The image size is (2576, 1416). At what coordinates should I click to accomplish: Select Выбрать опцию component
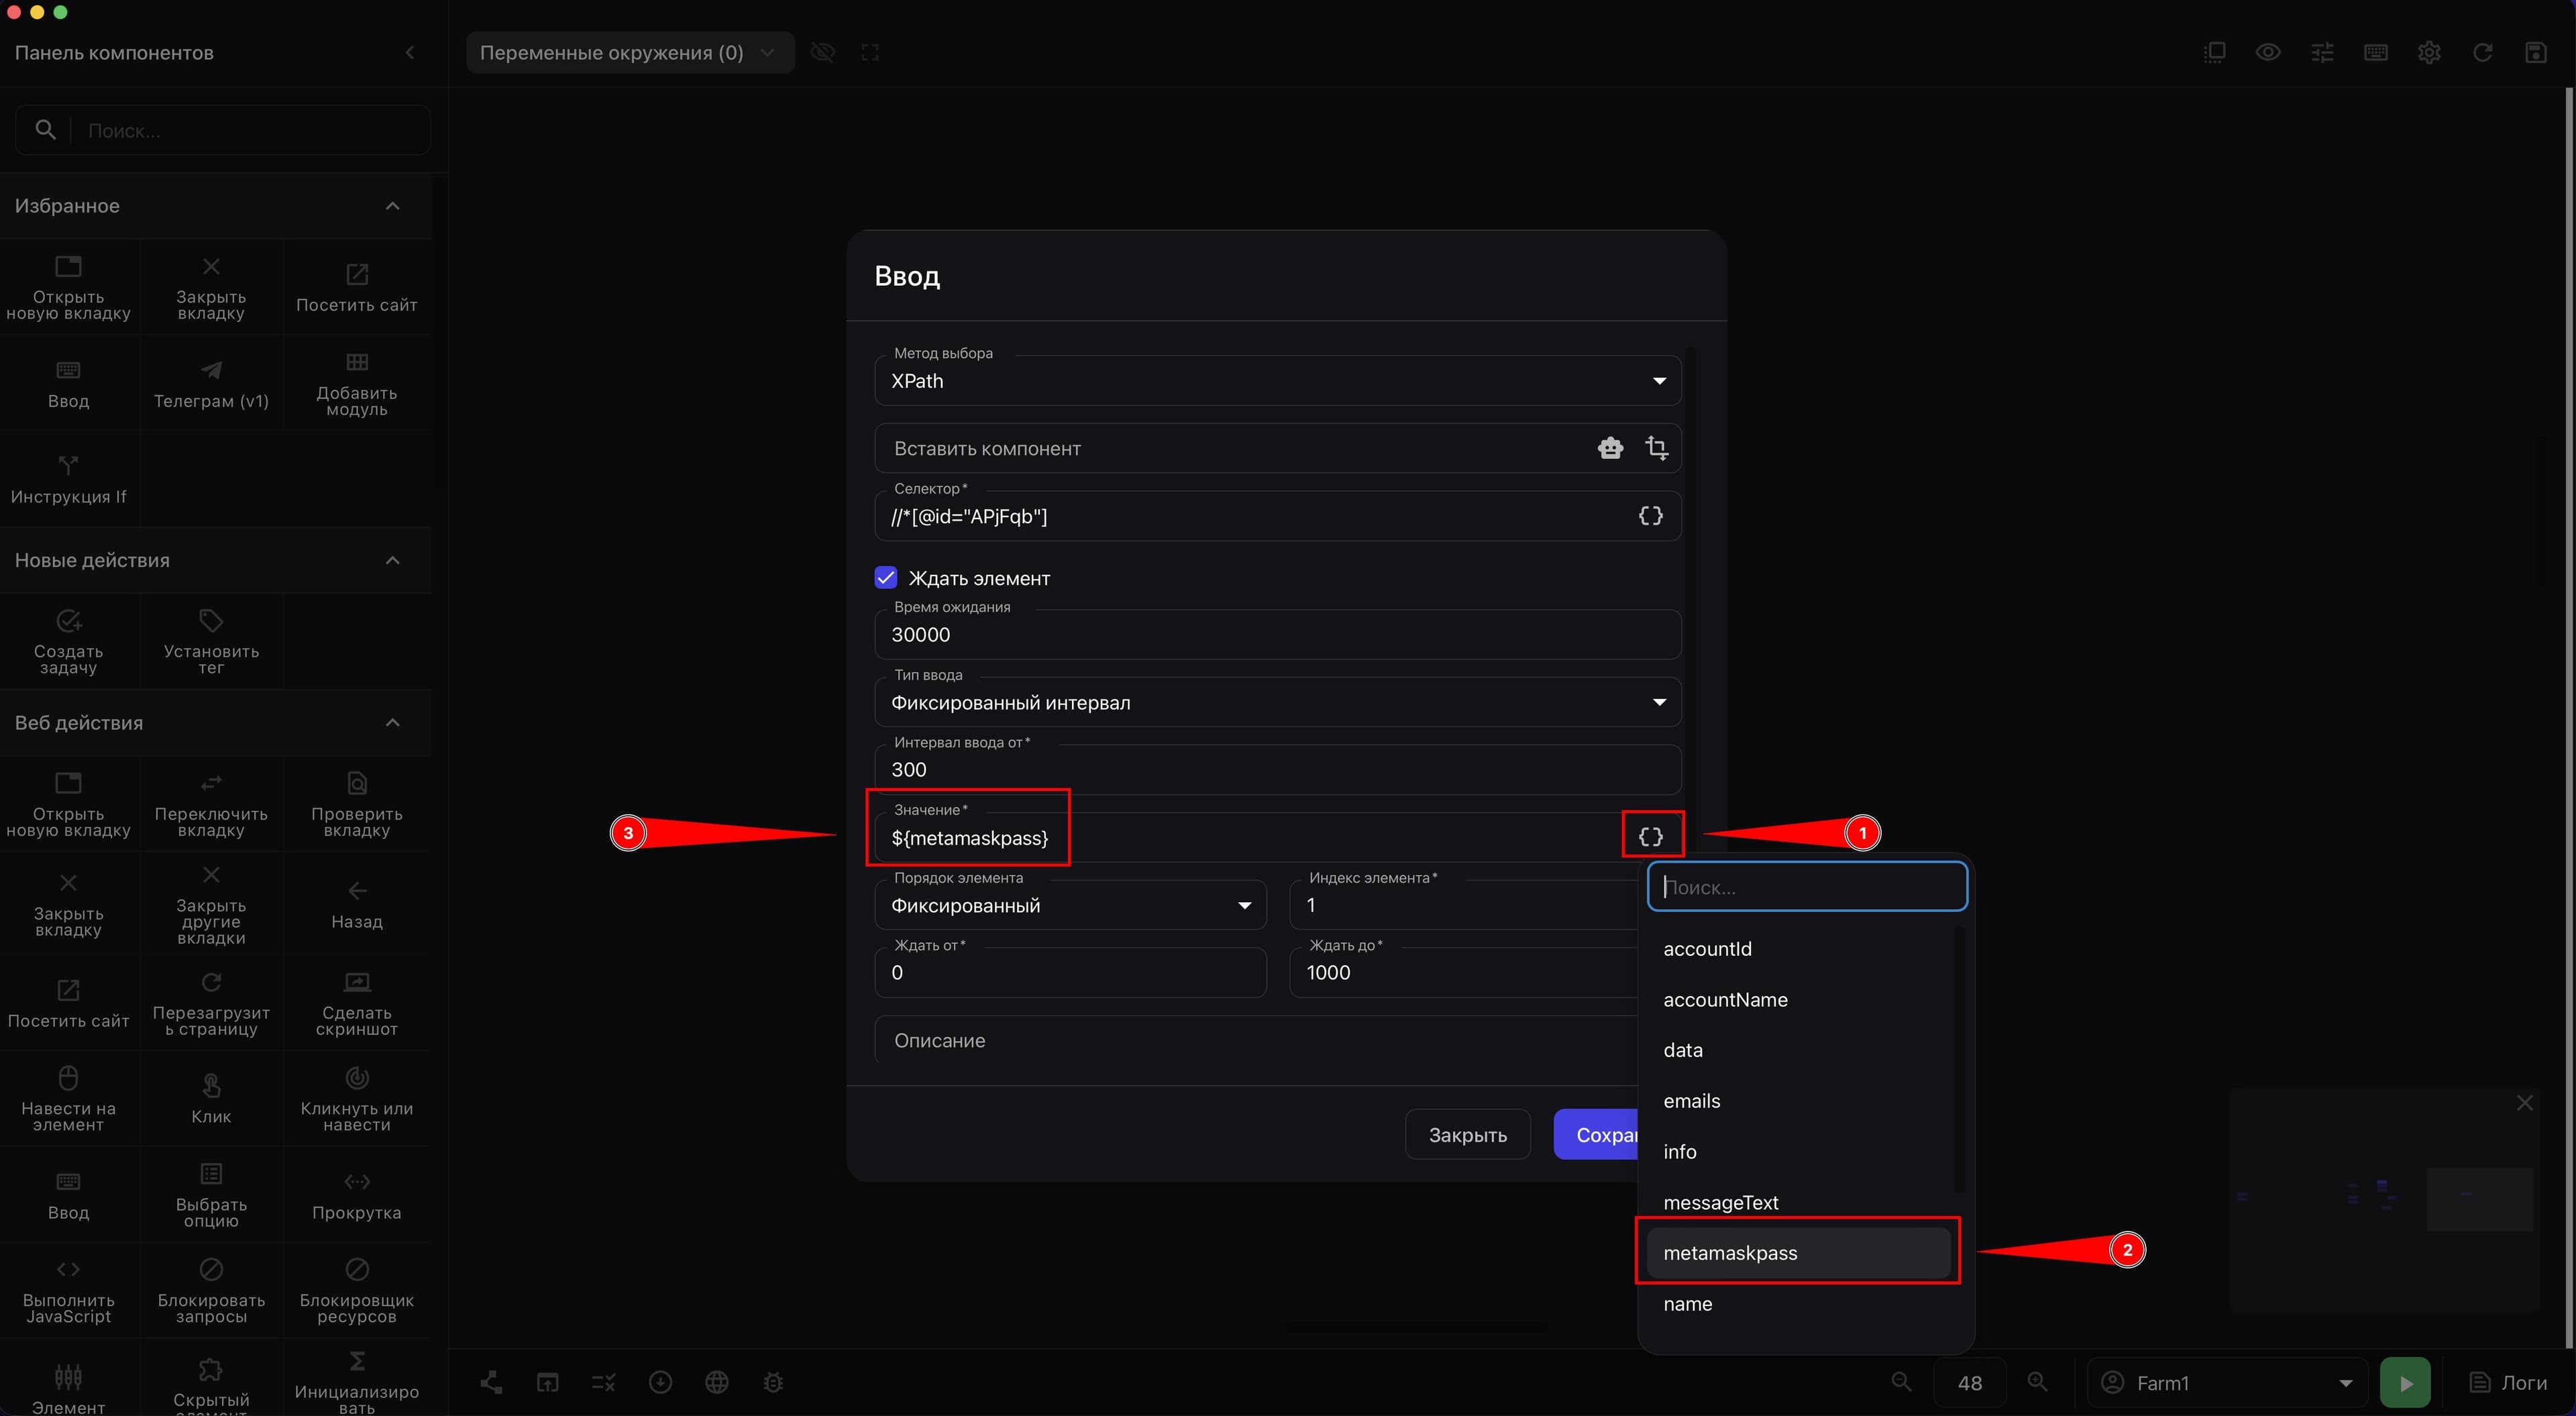pyautogui.click(x=211, y=1195)
